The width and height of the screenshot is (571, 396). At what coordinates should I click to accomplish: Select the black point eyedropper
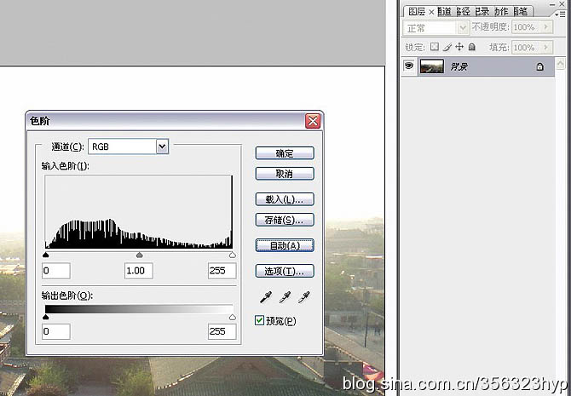265,297
